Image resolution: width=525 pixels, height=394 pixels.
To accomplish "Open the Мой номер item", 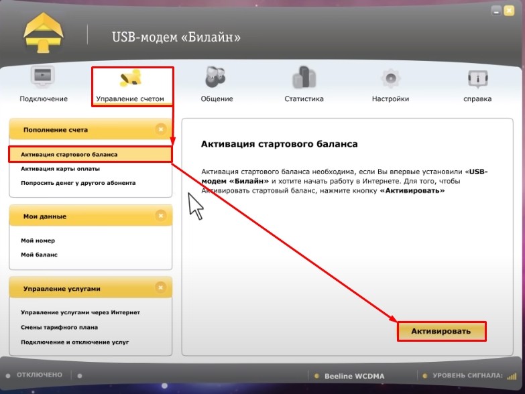I will pyautogui.click(x=38, y=241).
